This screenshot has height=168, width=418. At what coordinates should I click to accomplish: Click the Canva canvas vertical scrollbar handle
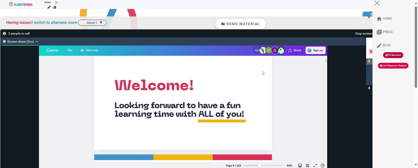(326, 61)
